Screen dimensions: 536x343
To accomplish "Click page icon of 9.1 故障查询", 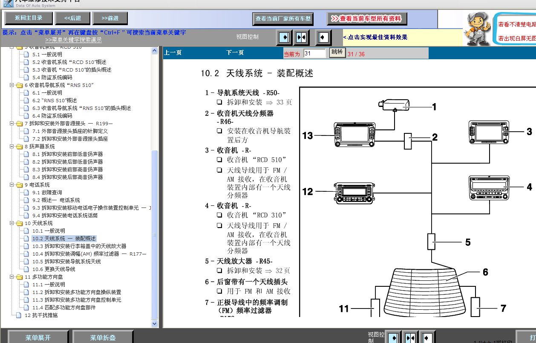I will coord(27,193).
